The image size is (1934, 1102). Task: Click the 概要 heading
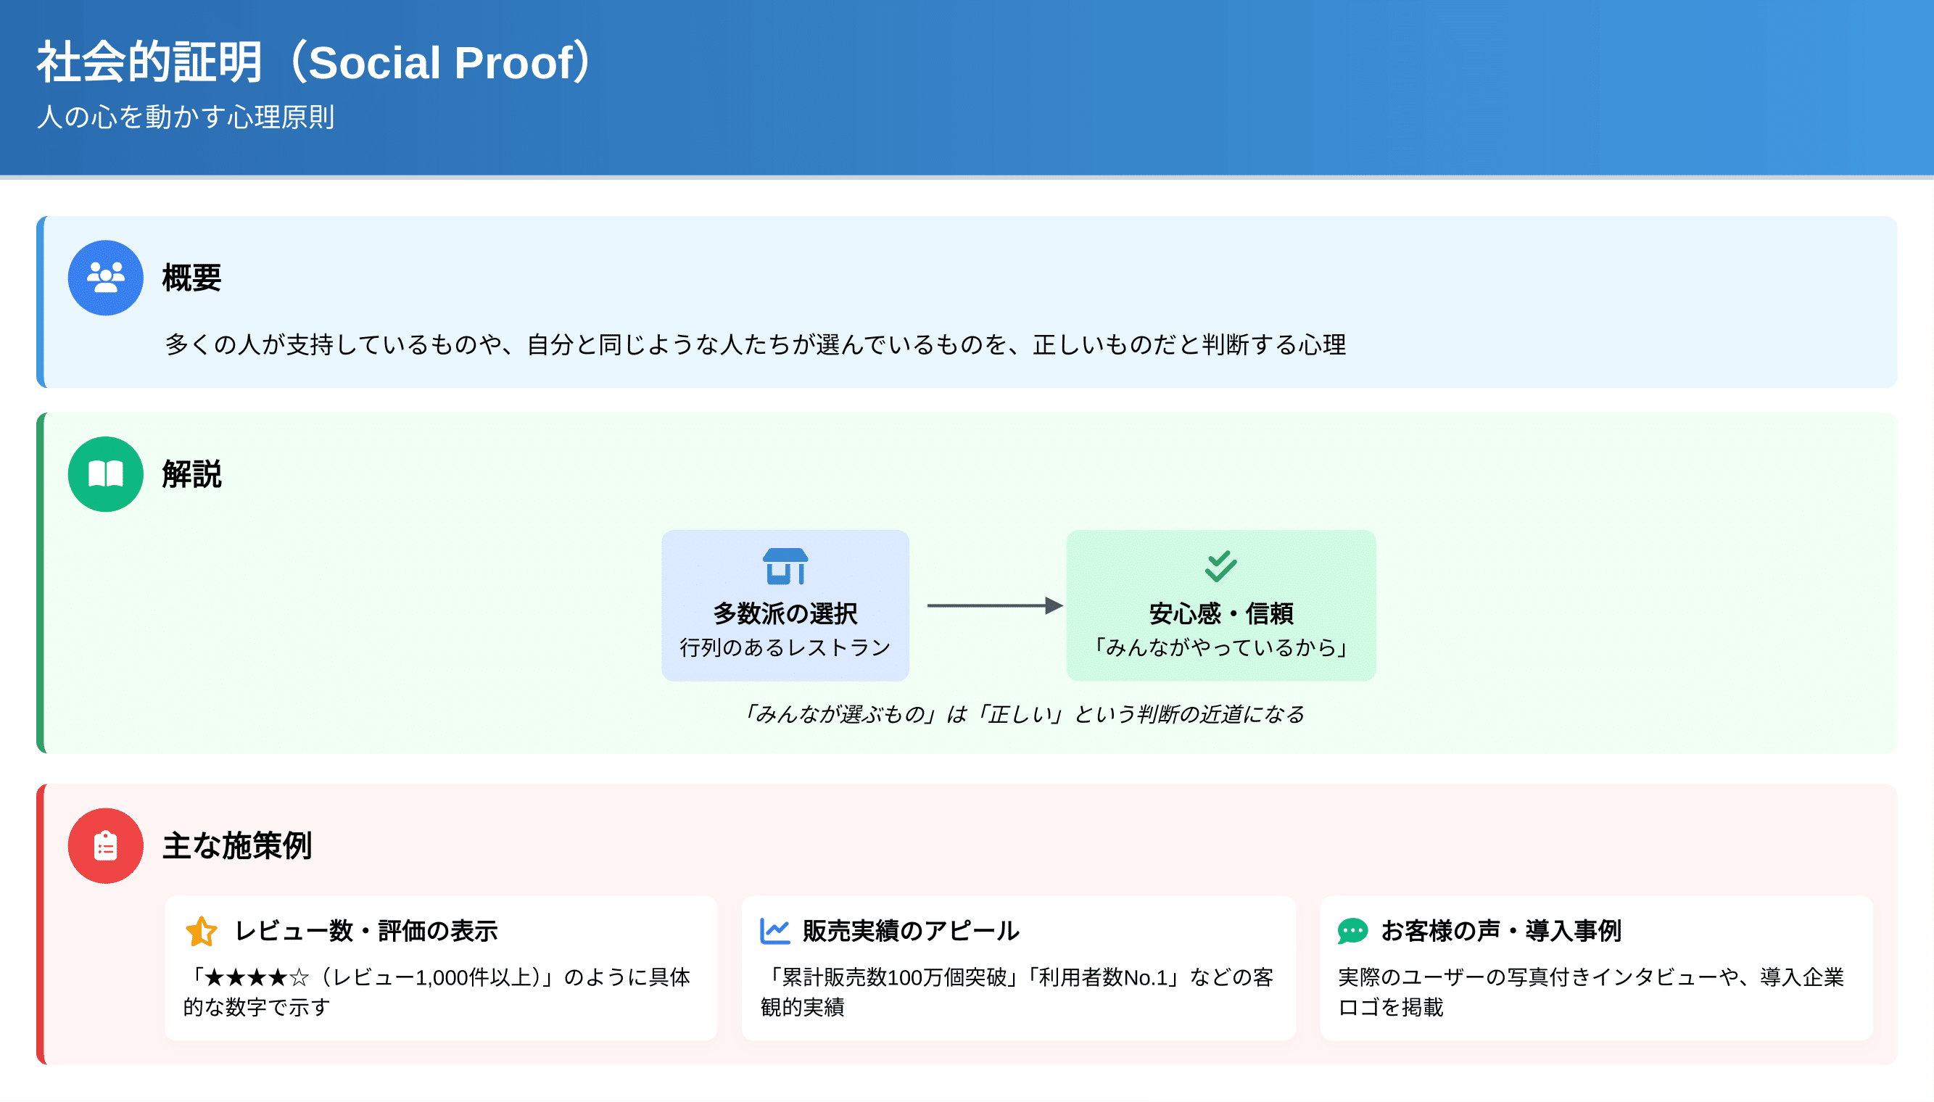(191, 278)
